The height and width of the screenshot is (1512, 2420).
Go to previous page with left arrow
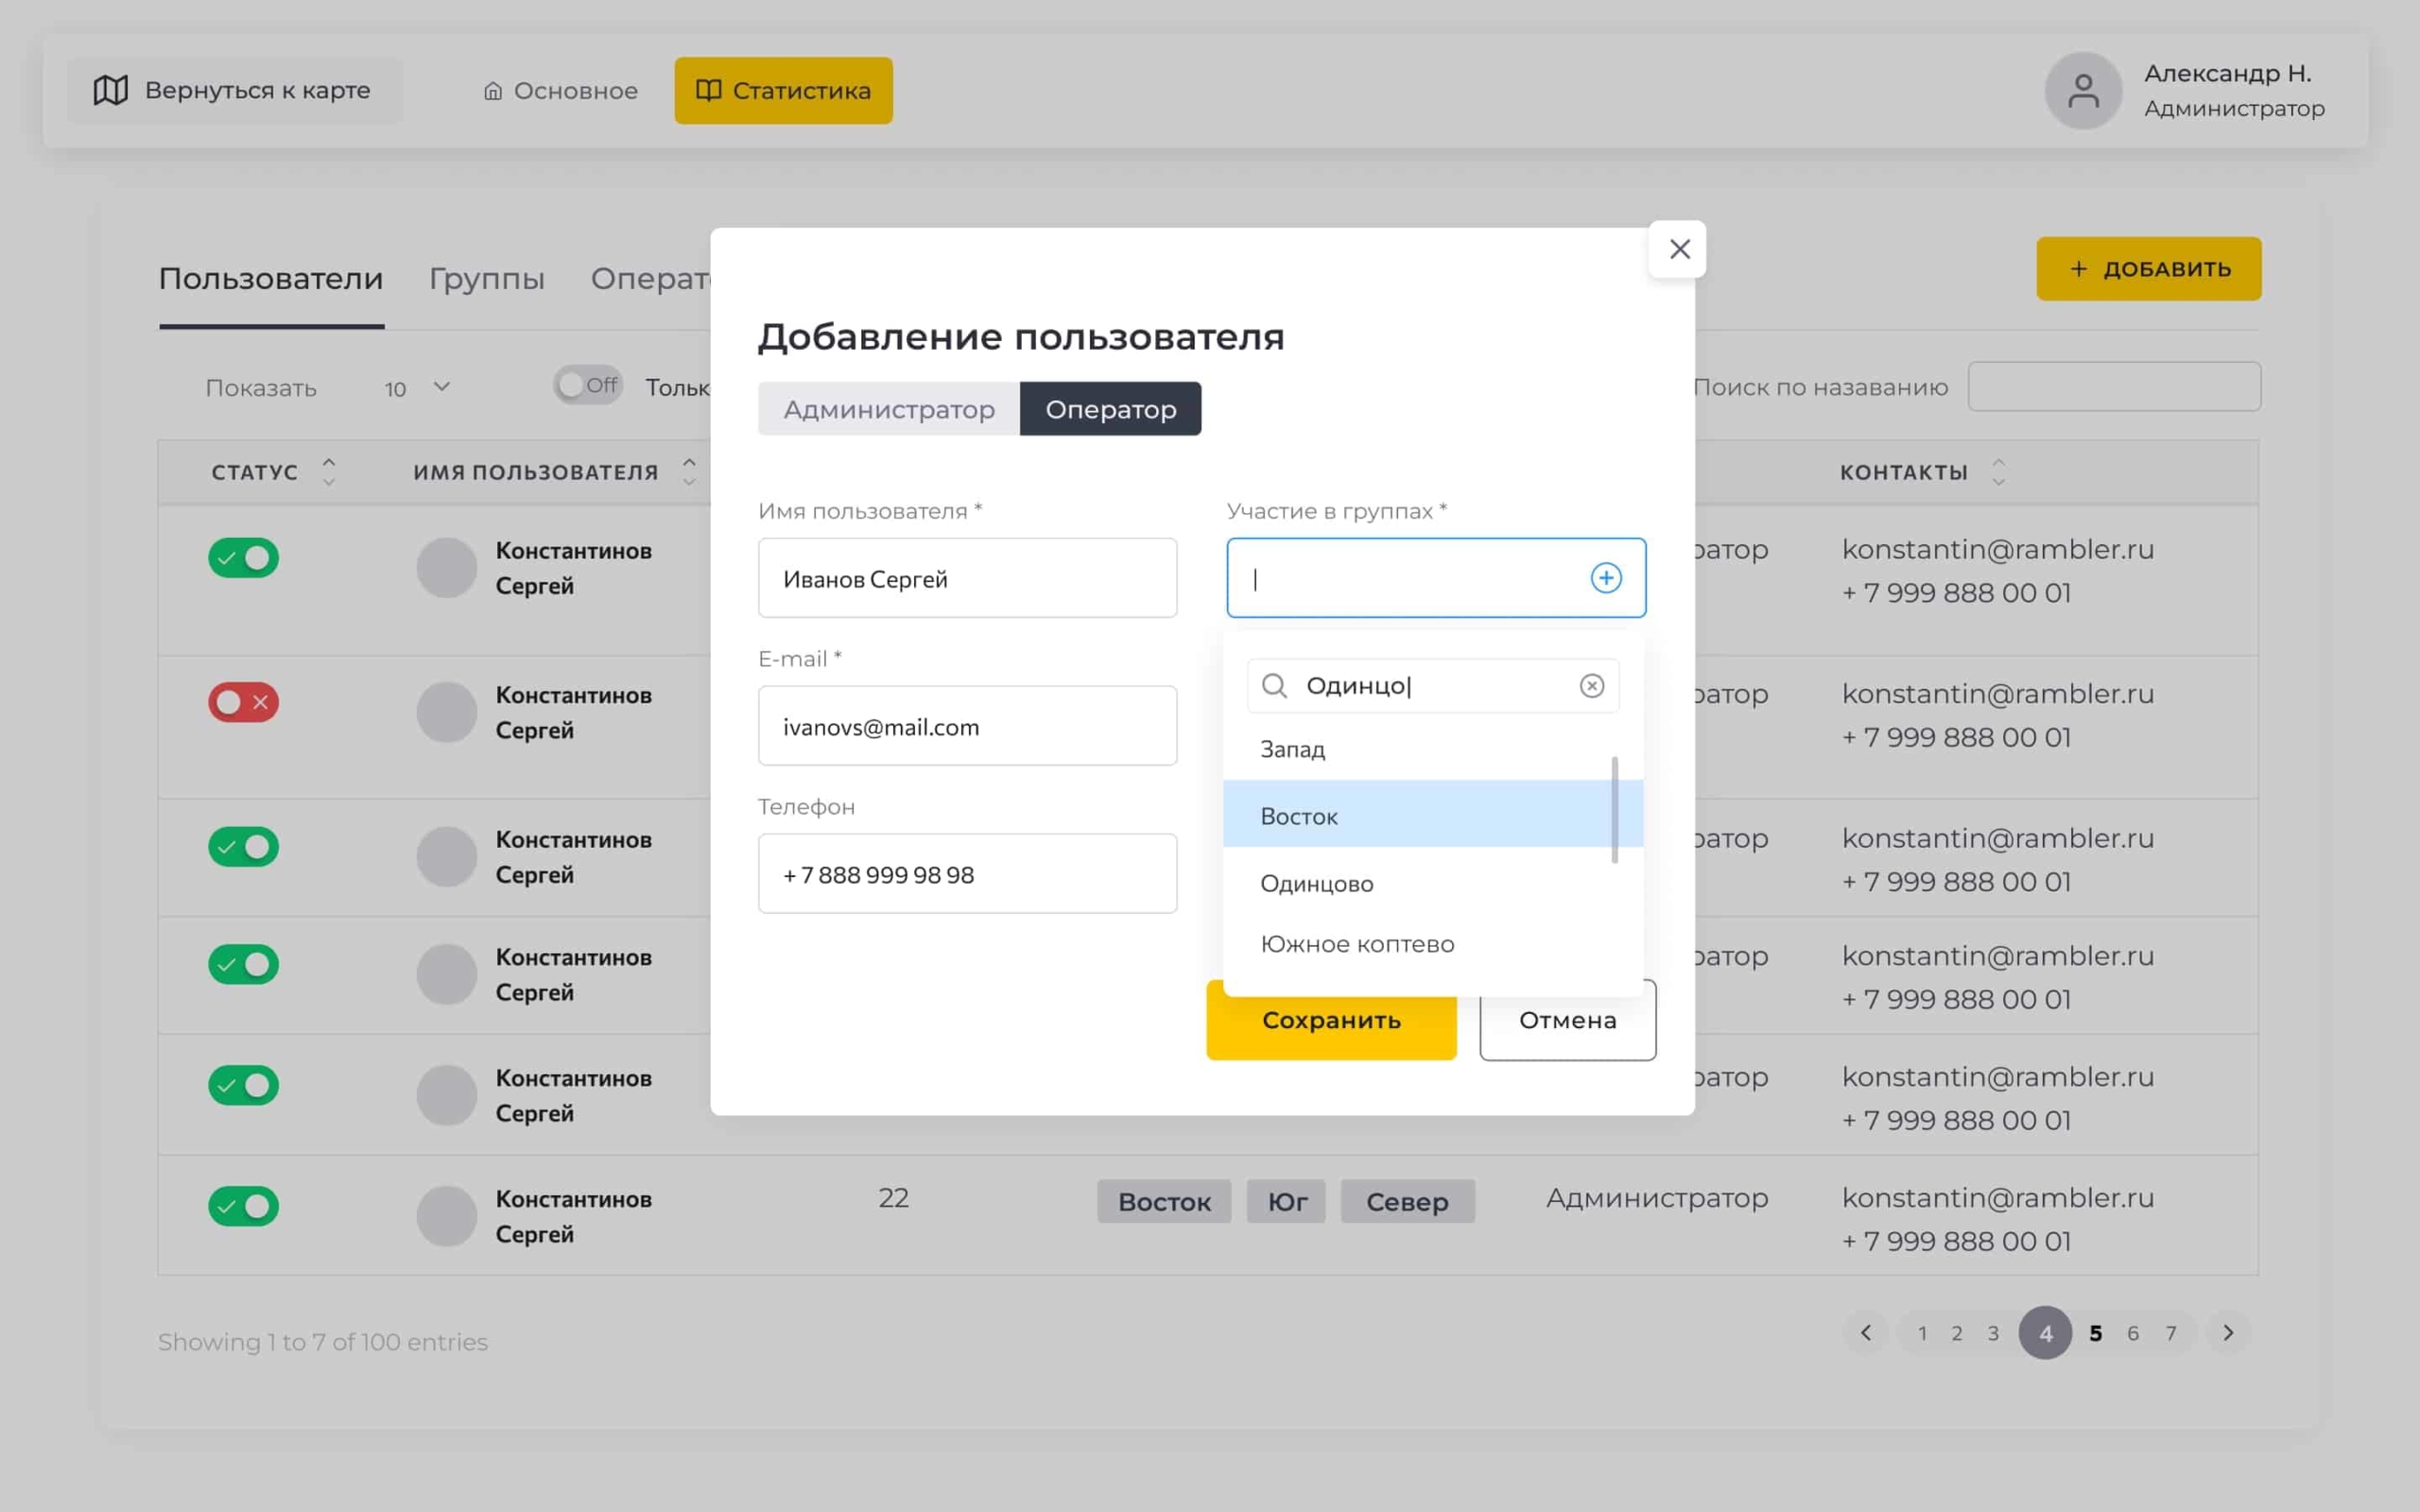coord(1865,1332)
